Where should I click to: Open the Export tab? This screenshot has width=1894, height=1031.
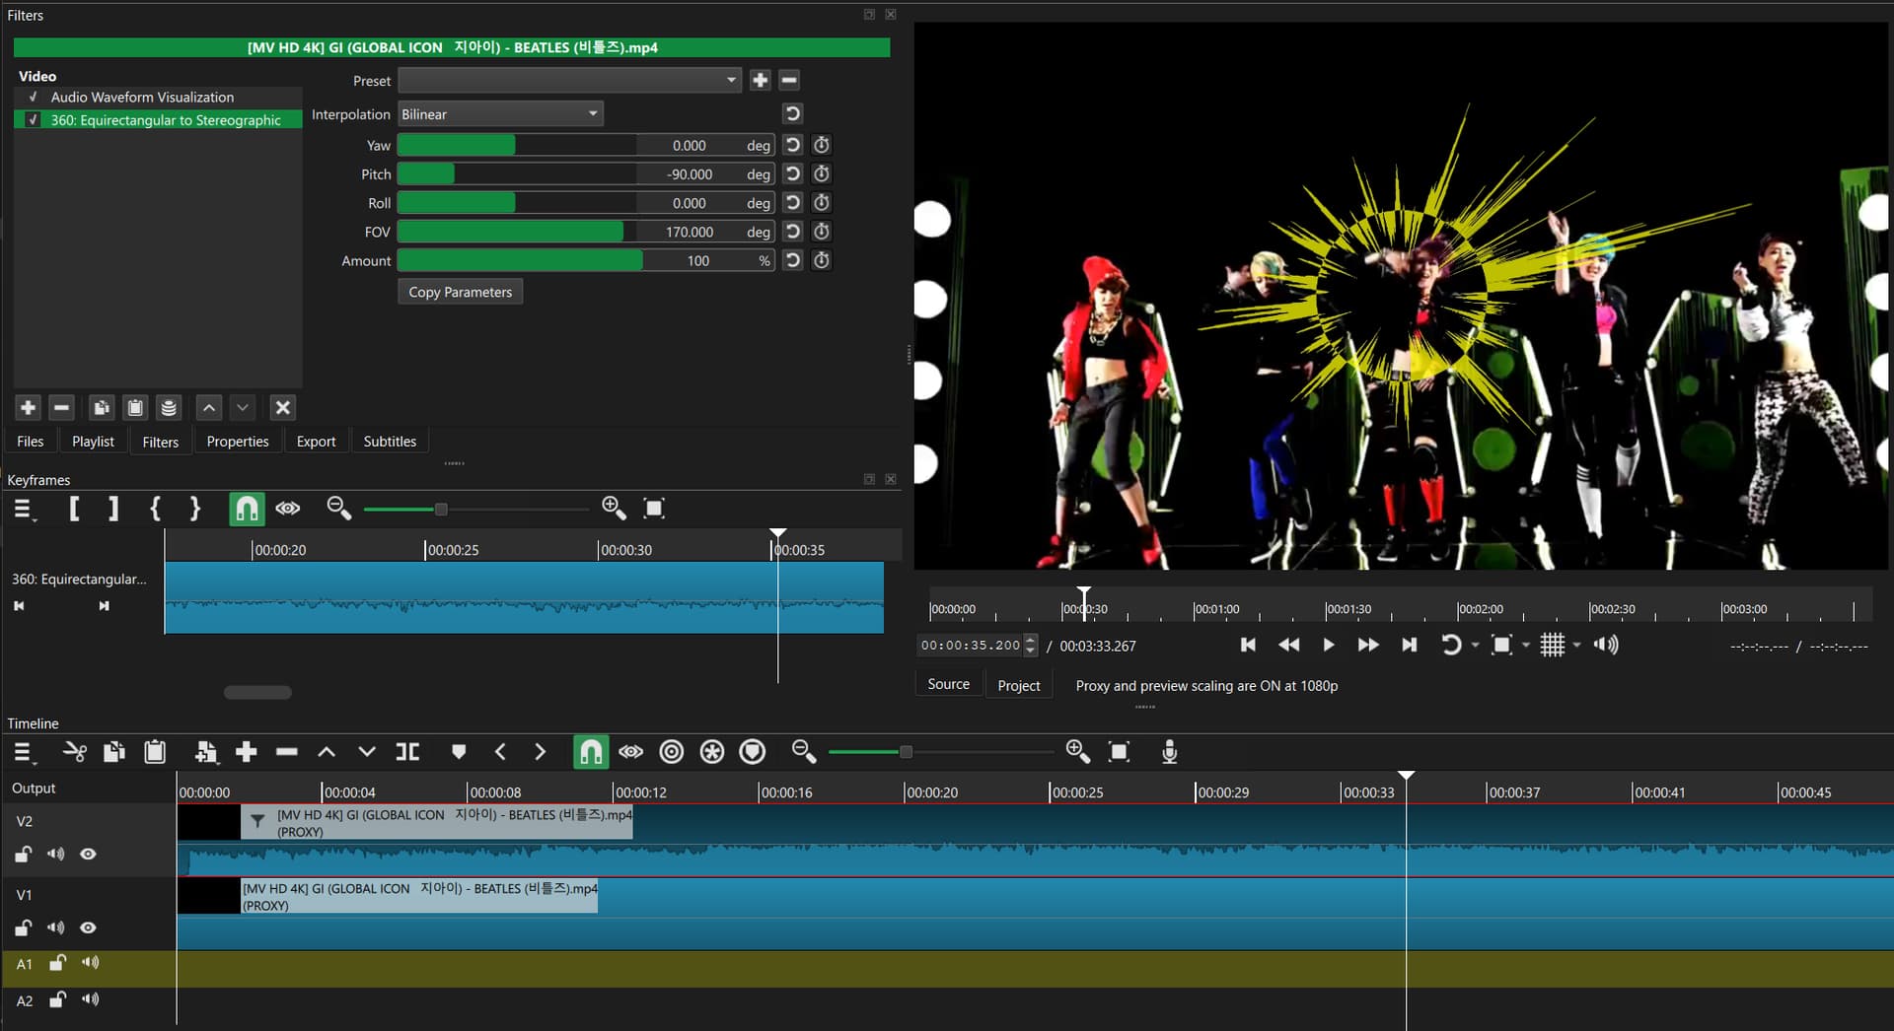pyautogui.click(x=316, y=442)
